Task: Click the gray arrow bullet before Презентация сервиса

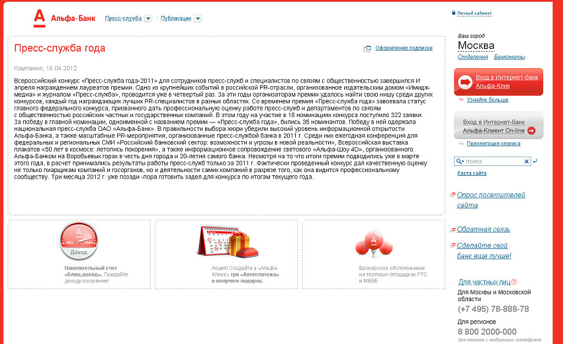Action: tap(461, 143)
